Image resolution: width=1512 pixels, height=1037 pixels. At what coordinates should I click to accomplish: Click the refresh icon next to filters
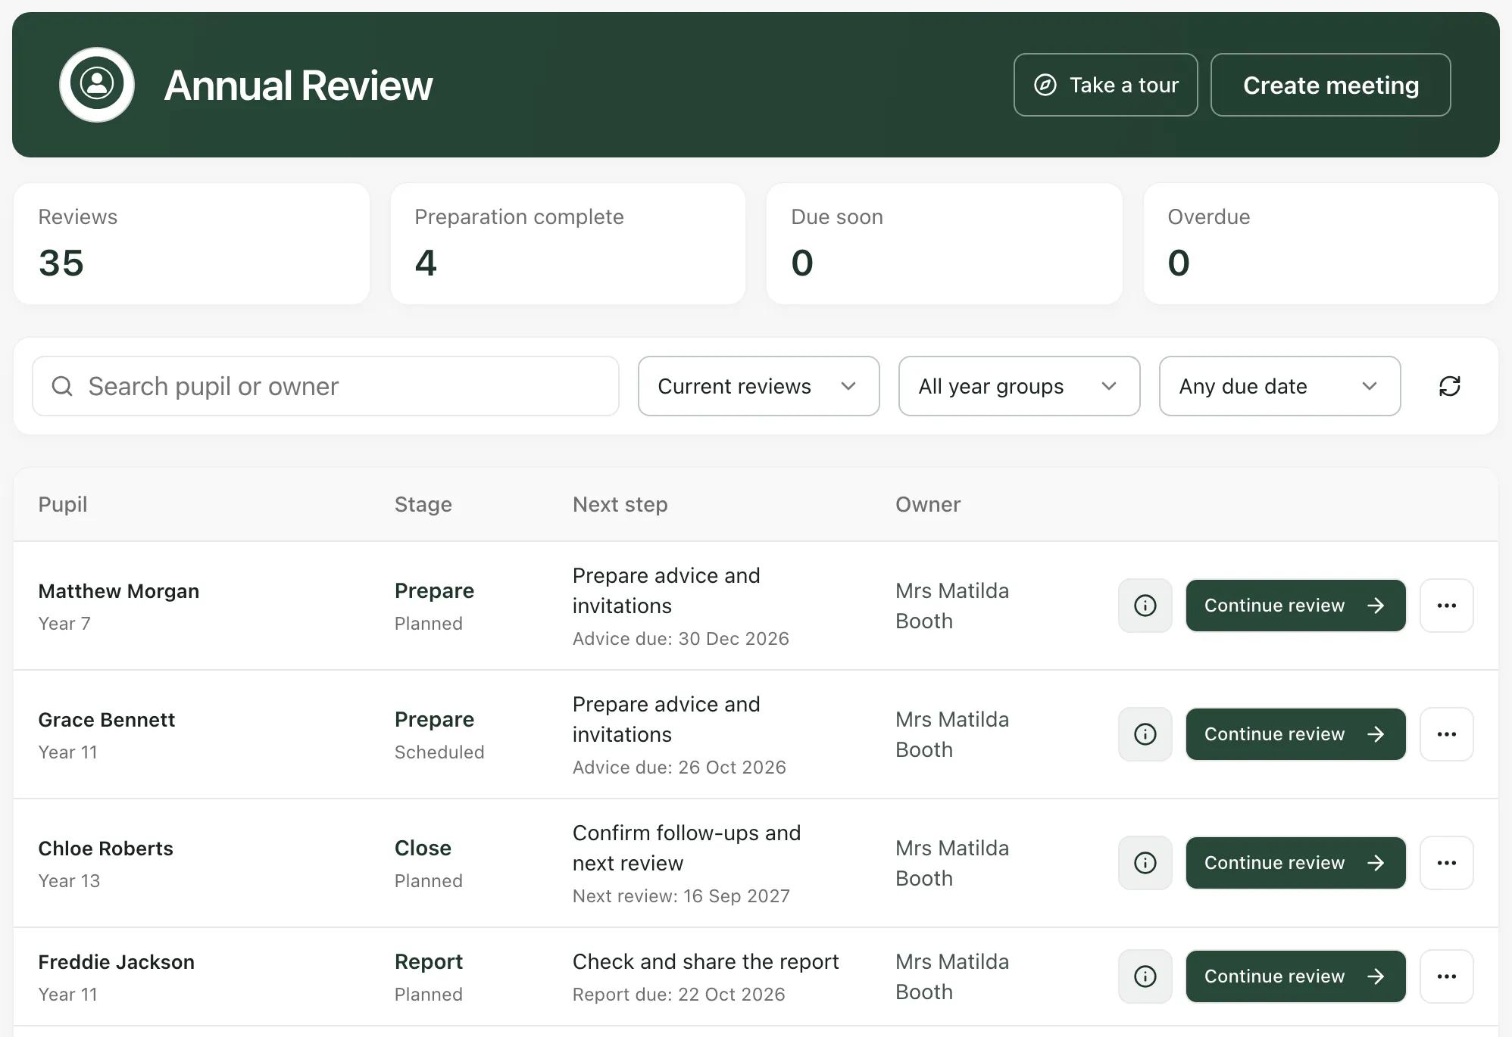1450,386
